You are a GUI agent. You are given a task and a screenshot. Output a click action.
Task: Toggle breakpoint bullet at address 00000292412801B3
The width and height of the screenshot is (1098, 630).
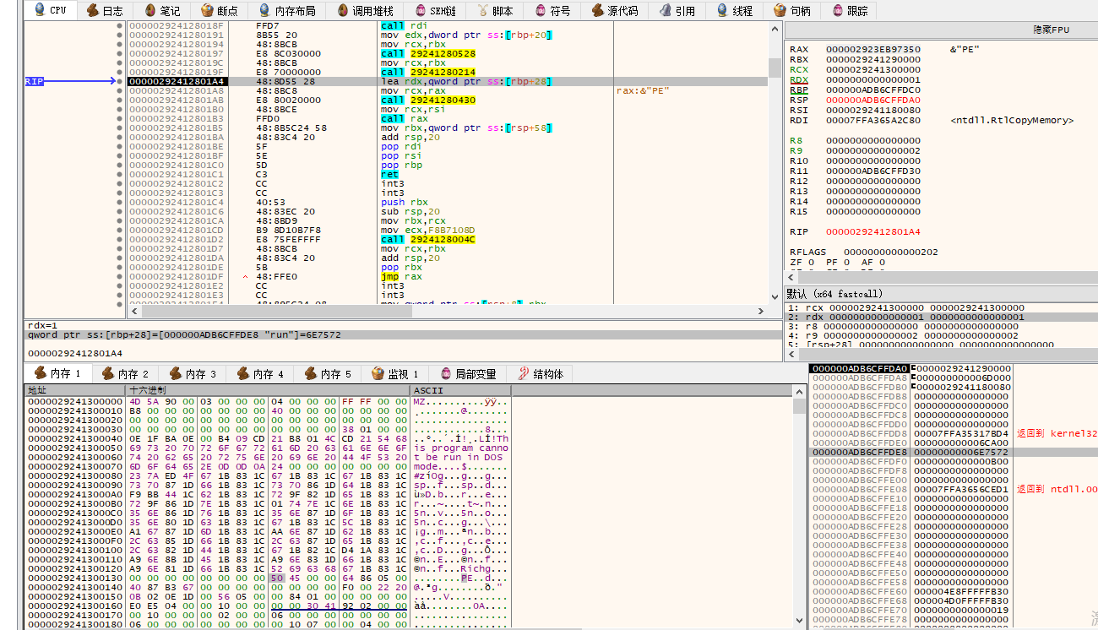pos(120,118)
